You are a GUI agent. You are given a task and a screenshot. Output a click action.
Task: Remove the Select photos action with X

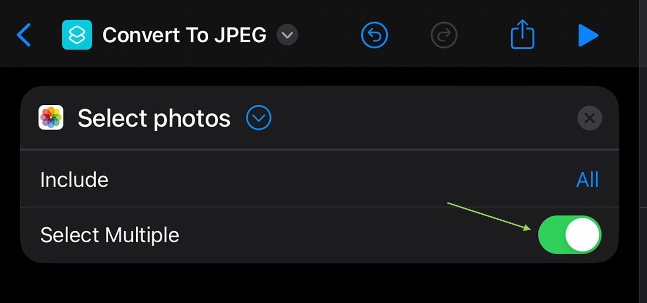coord(590,118)
